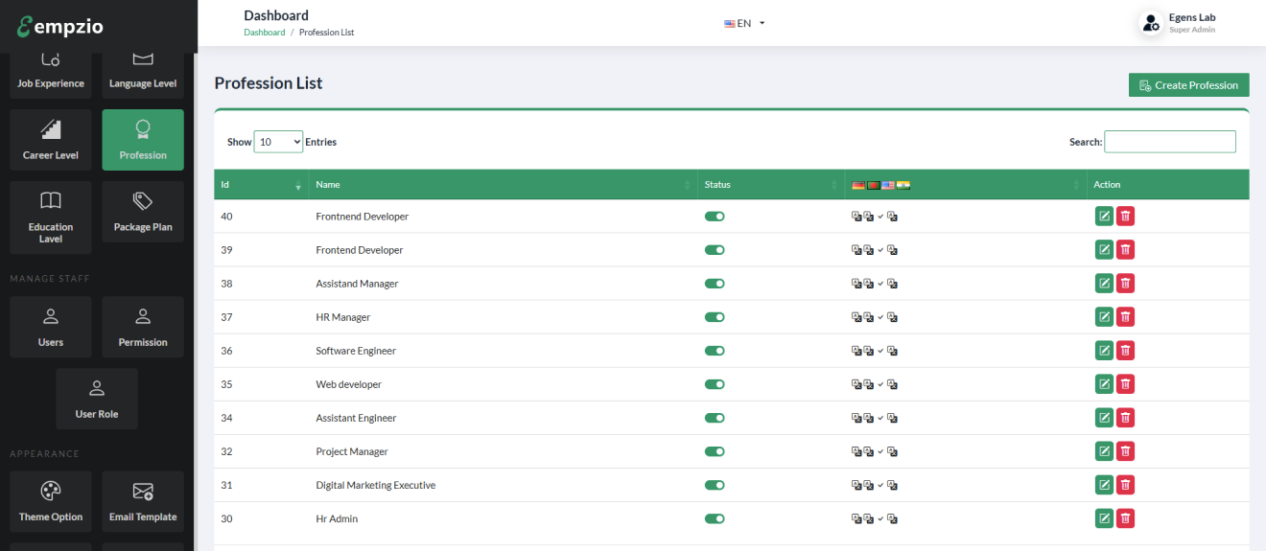
Task: Sort by the language flags column
Action: [x=965, y=184]
